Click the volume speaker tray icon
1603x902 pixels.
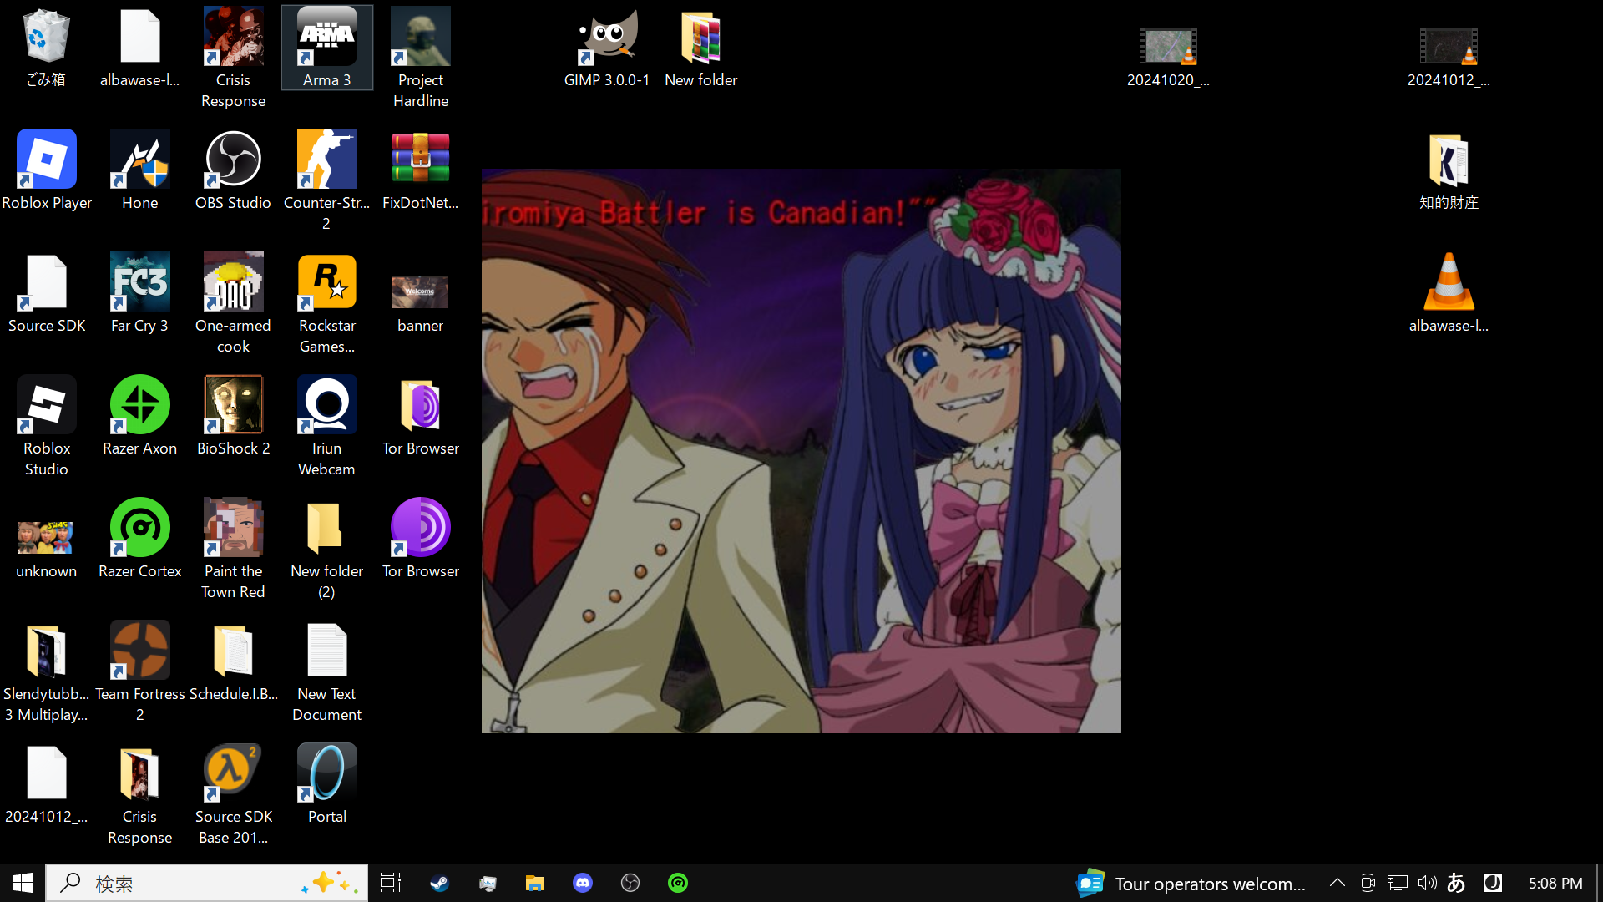1427,883
